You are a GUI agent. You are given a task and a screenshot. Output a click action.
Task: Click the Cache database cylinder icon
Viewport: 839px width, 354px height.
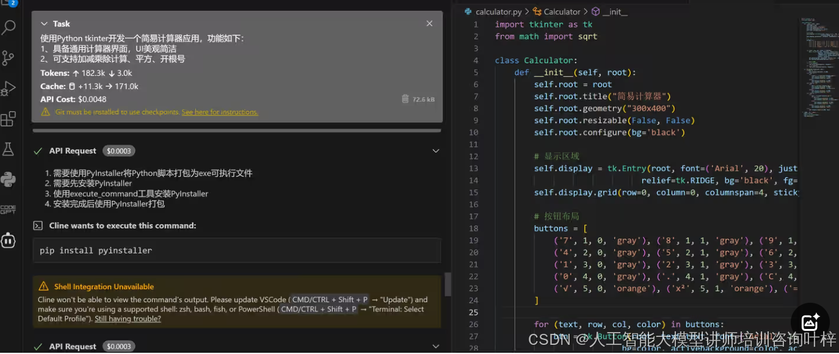[x=72, y=87]
